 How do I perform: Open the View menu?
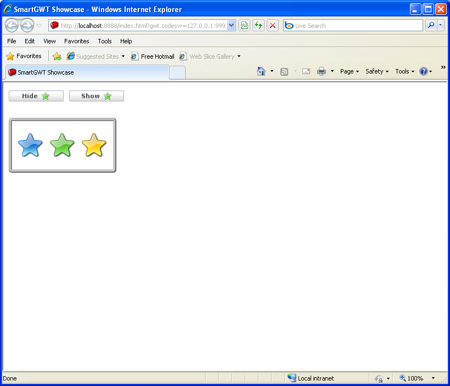coord(49,41)
